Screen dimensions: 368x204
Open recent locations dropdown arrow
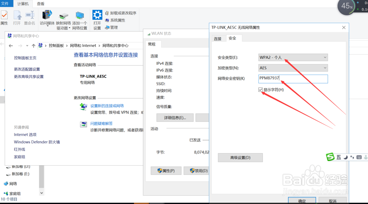pos(27,46)
